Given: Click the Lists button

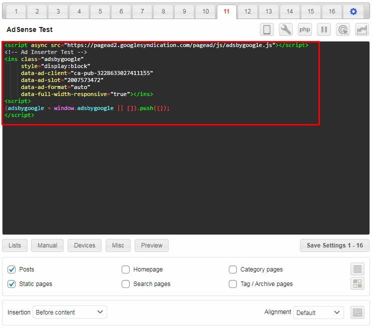Looking at the screenshot, I should tap(15, 245).
